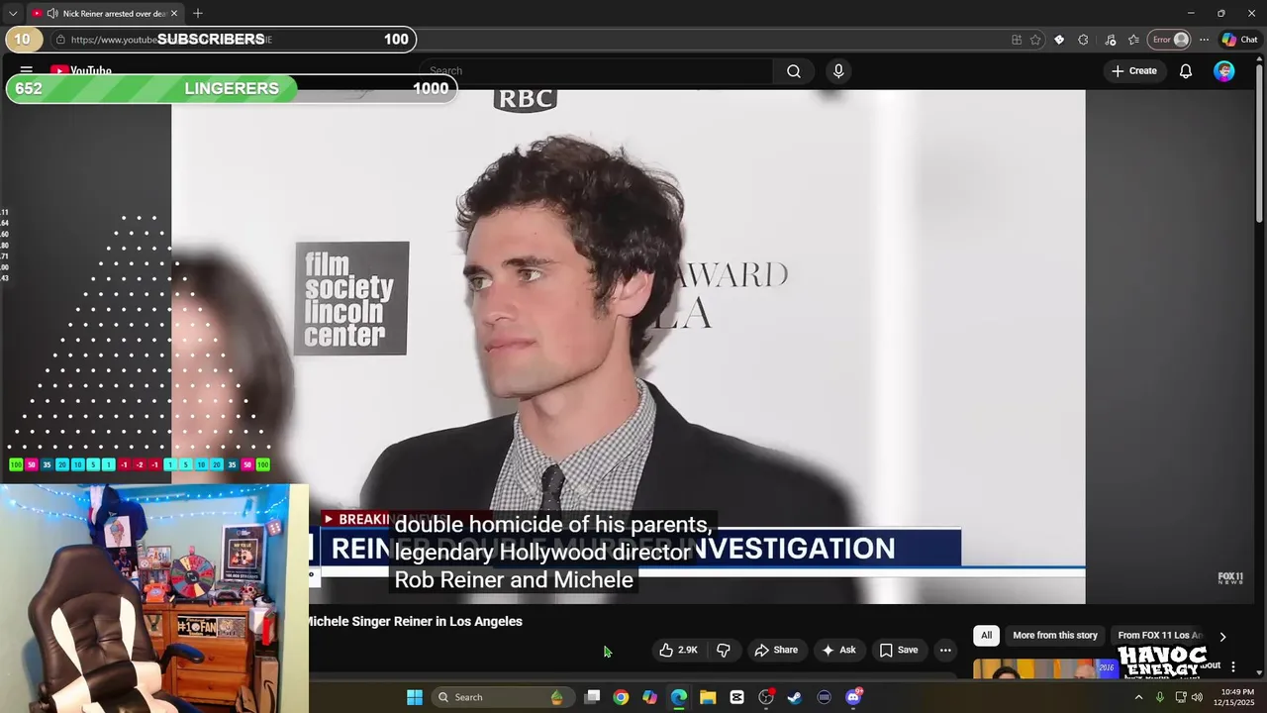This screenshot has height=713, width=1267.
Task: Click the video title text Michele Singer Reiner
Action: (x=416, y=622)
